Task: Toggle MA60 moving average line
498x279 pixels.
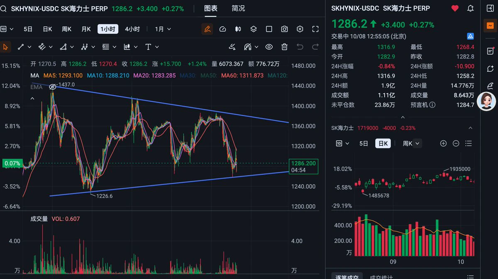Action: [x=242, y=75]
